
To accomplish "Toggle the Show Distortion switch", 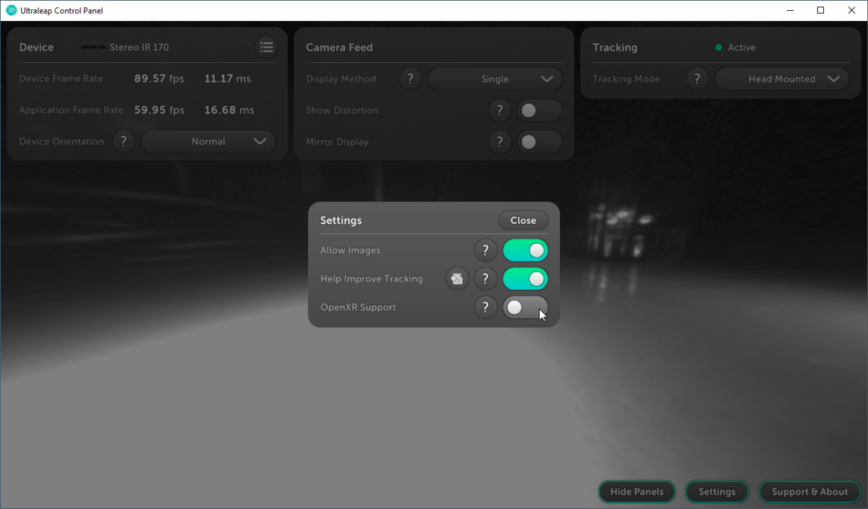I will pyautogui.click(x=539, y=111).
